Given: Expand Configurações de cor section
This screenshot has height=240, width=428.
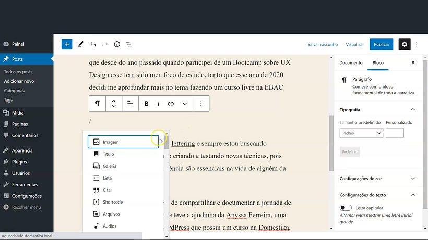Looking at the screenshot, I should 377,179.
